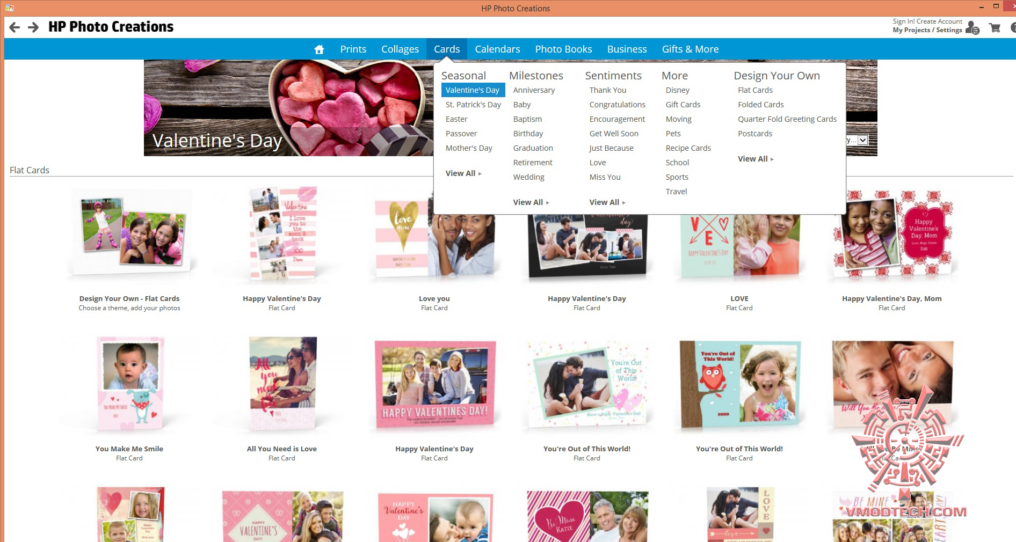
Task: Open Encouragement cards from the menu
Action: point(618,119)
